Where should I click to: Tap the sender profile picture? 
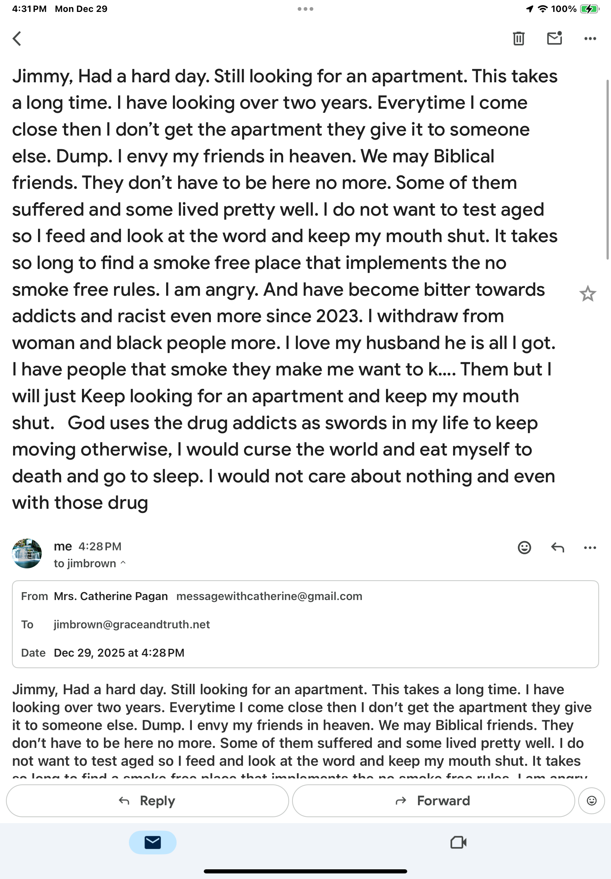click(x=27, y=553)
